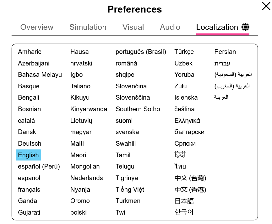This screenshot has height=224, width=272.
Task: Open the Simulation tab
Action: 88,27
